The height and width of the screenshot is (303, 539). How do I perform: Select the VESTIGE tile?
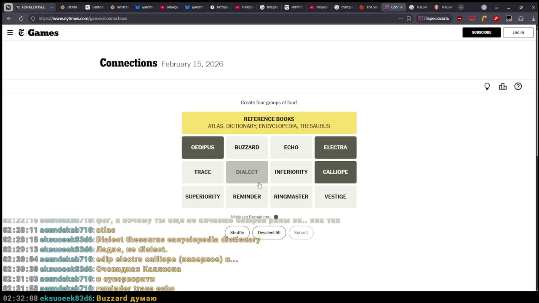335,197
